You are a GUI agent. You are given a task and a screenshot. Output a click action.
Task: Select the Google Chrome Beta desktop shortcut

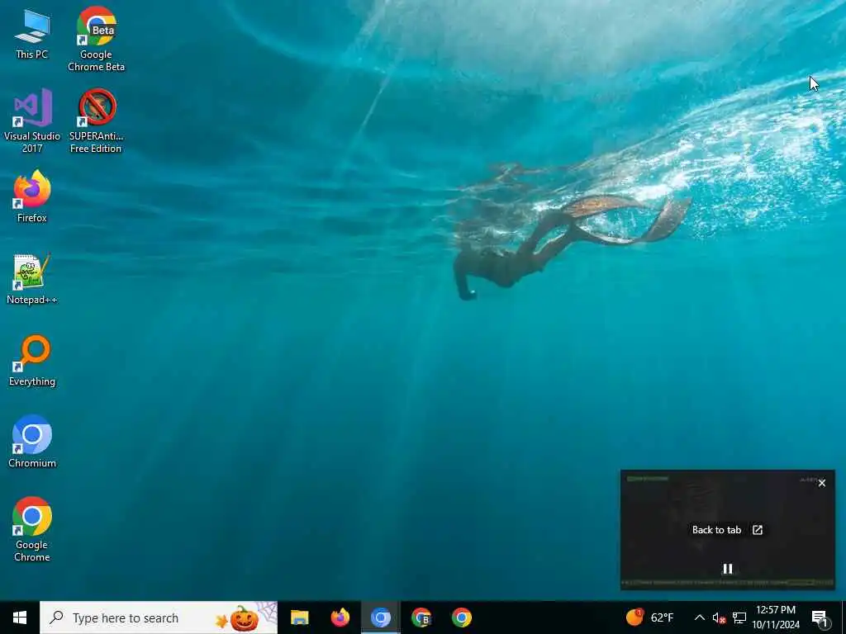pyautogui.click(x=96, y=39)
